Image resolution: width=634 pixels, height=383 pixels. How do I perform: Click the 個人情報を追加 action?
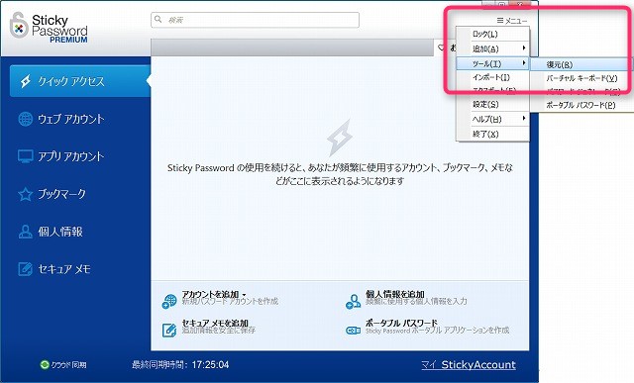(x=394, y=294)
